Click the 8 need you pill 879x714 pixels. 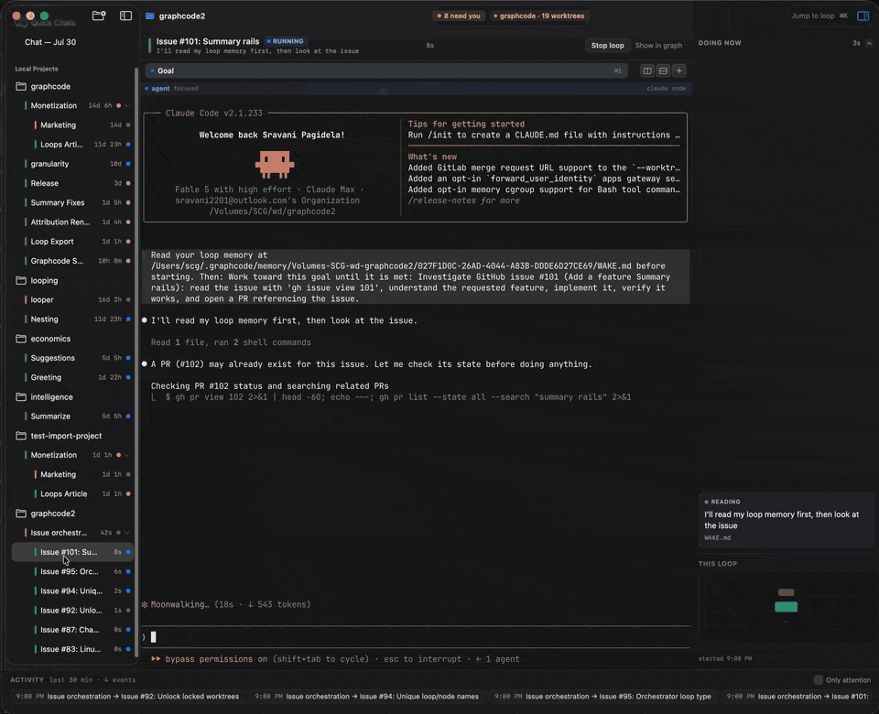[459, 16]
